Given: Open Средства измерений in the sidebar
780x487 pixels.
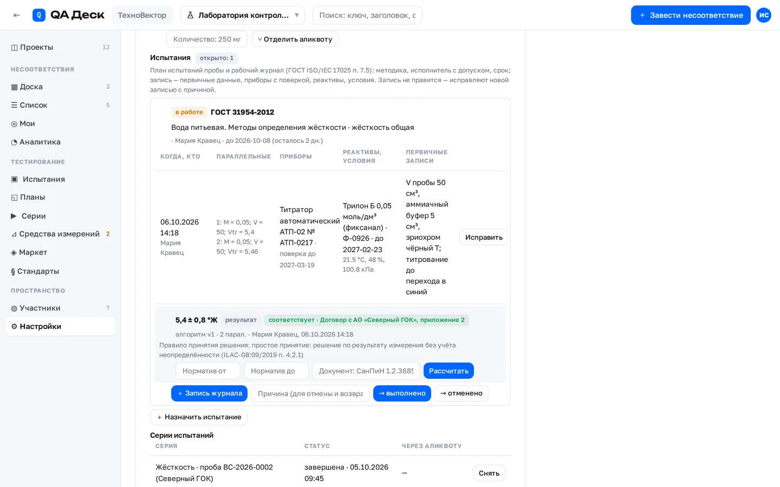Looking at the screenshot, I should [x=60, y=234].
